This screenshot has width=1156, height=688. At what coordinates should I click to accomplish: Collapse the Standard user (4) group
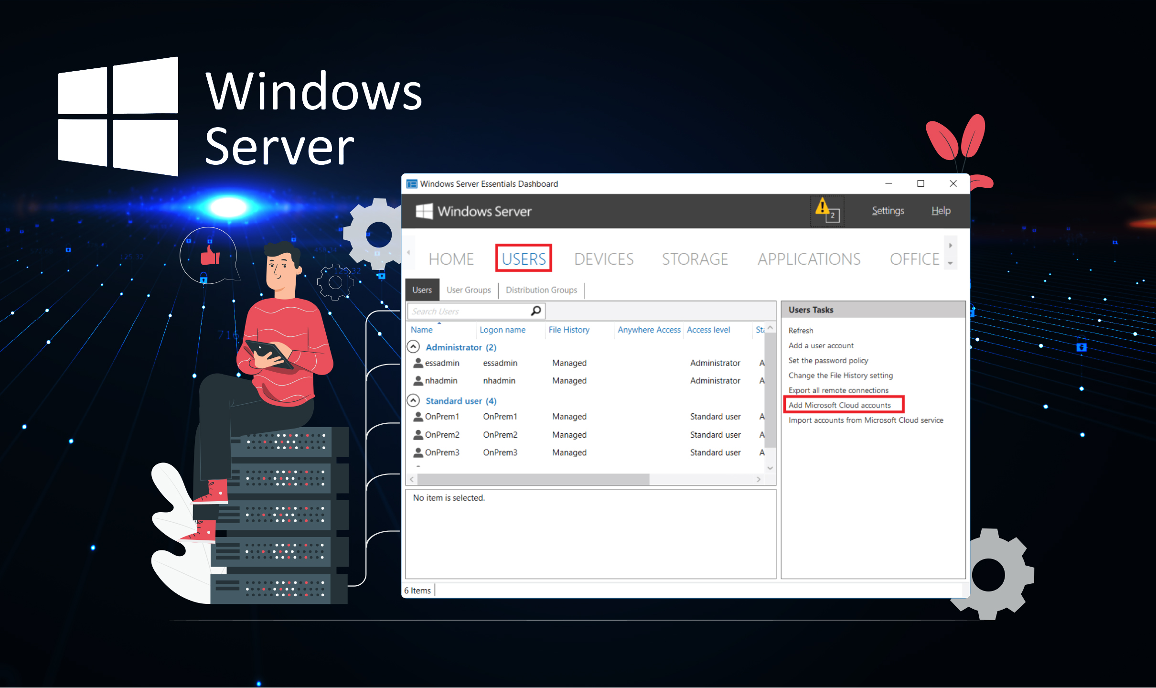pos(413,400)
